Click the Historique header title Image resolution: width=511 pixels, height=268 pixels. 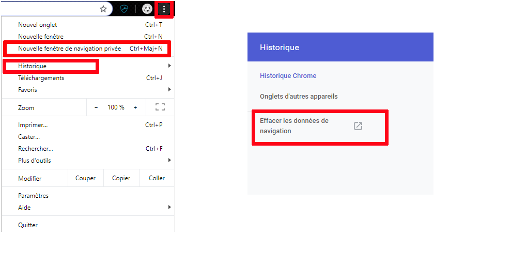click(x=280, y=47)
